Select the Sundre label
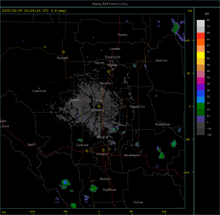Image resolution: width=220 pixels, height=215 pixels. (x=75, y=100)
